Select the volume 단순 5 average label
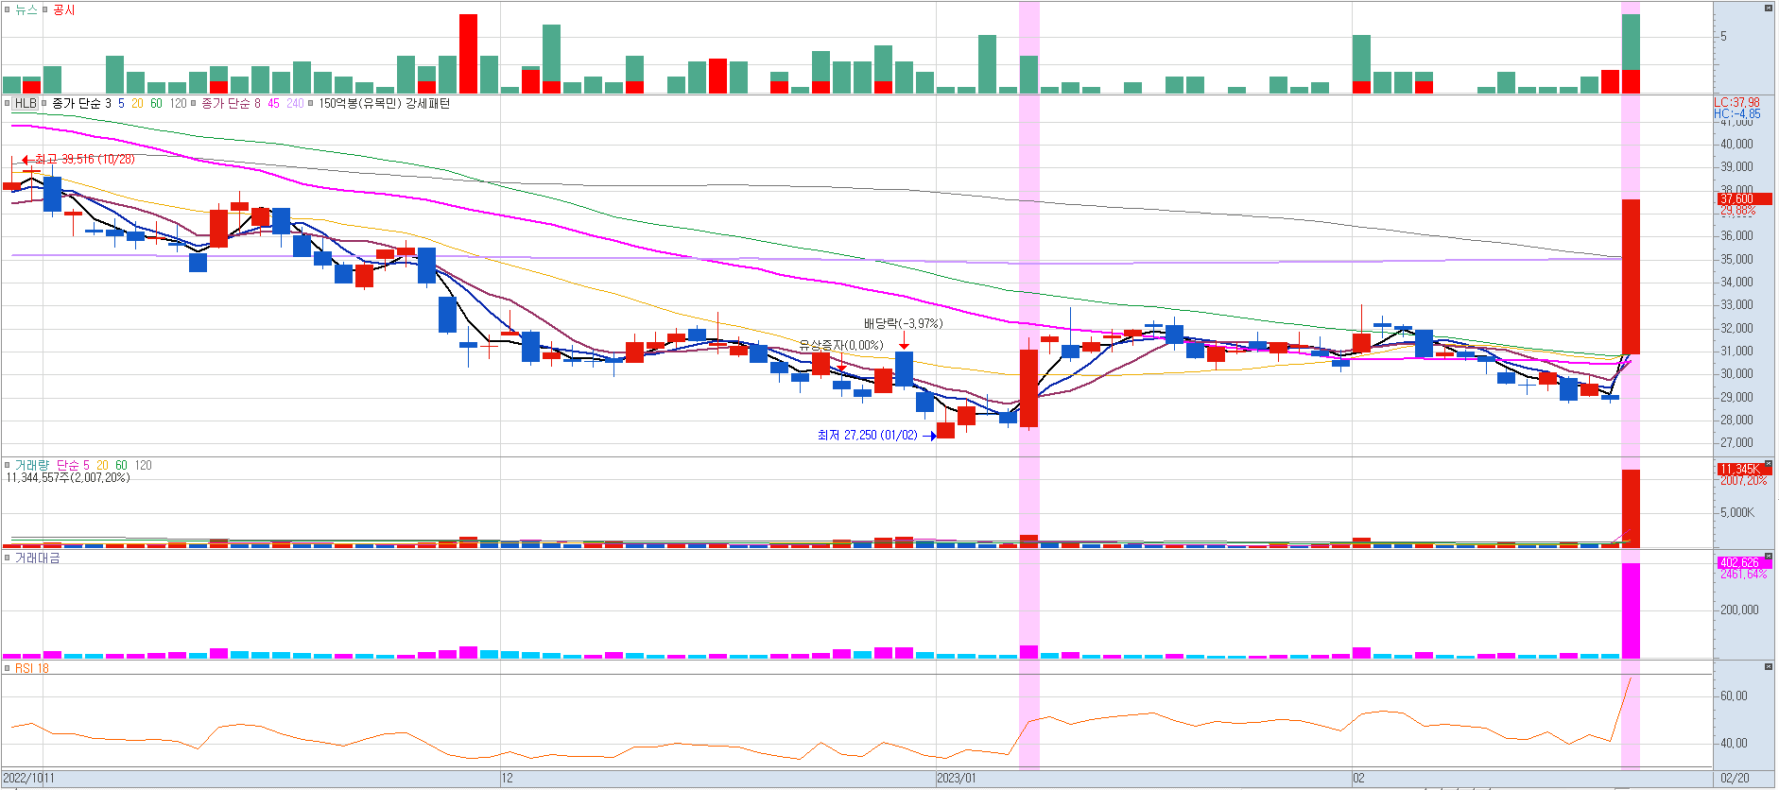The width and height of the screenshot is (1779, 790). (73, 465)
